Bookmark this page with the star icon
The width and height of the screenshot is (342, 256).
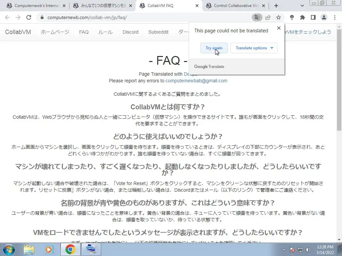(x=279, y=17)
